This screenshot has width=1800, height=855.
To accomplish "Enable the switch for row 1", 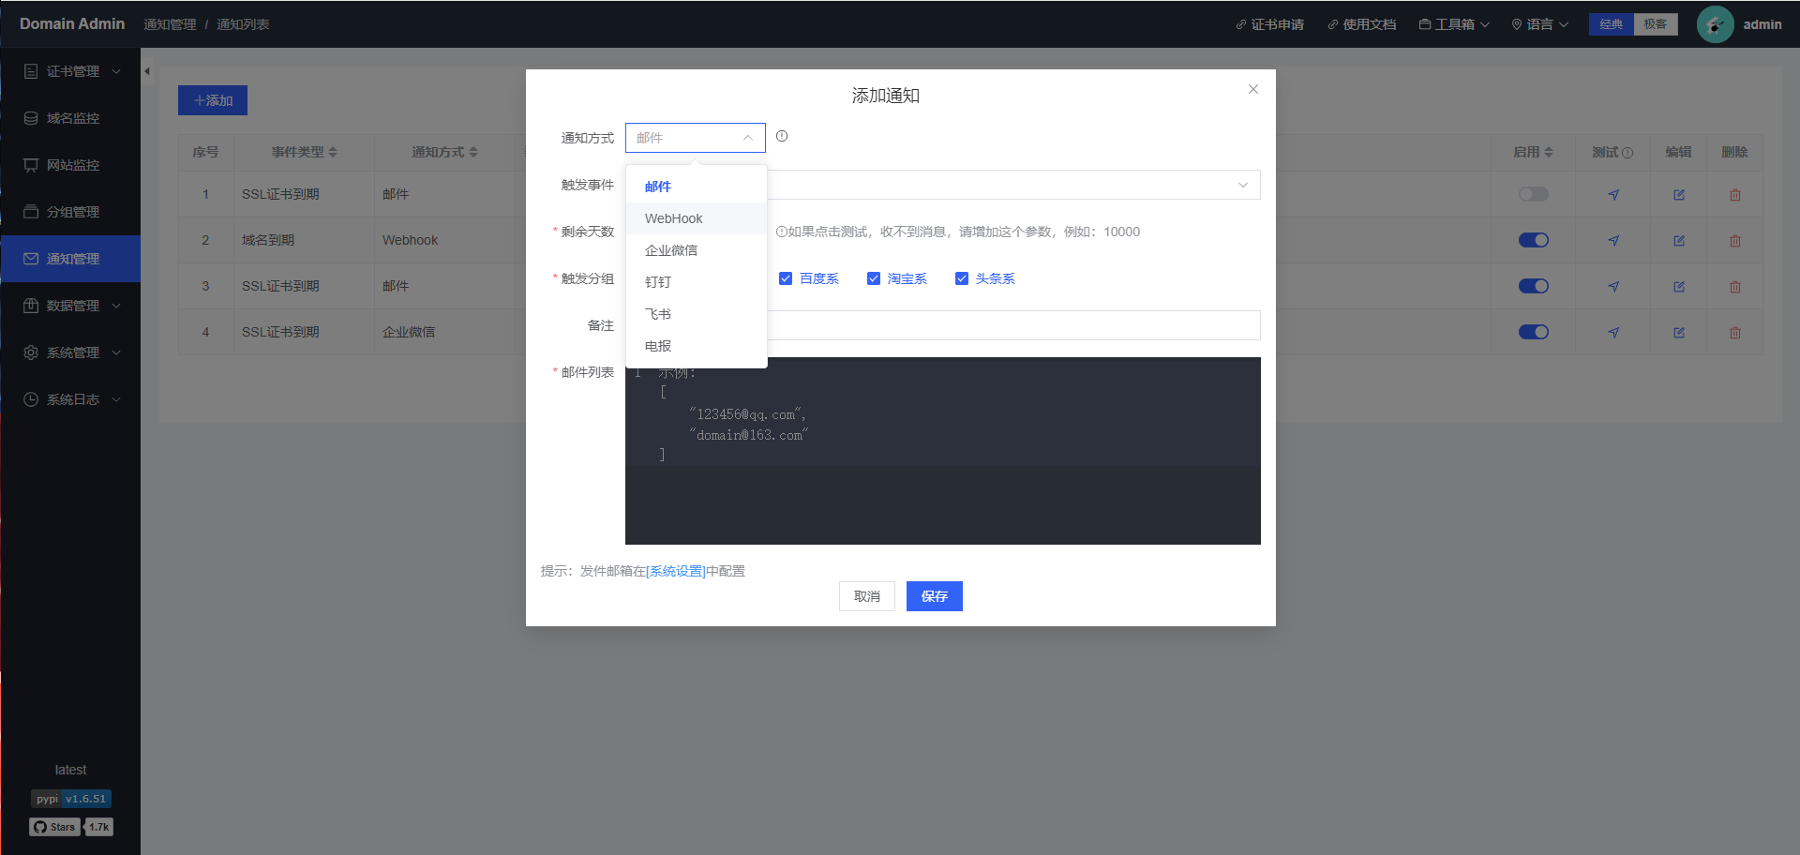I will tap(1534, 194).
